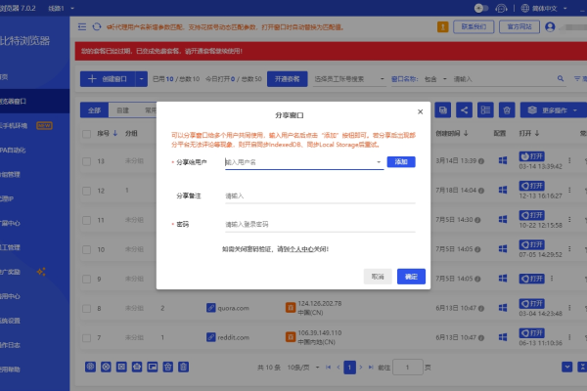Viewport: 587px width, 391px height.
Task: Check the checkbox for row 8
Action: pos(86,309)
